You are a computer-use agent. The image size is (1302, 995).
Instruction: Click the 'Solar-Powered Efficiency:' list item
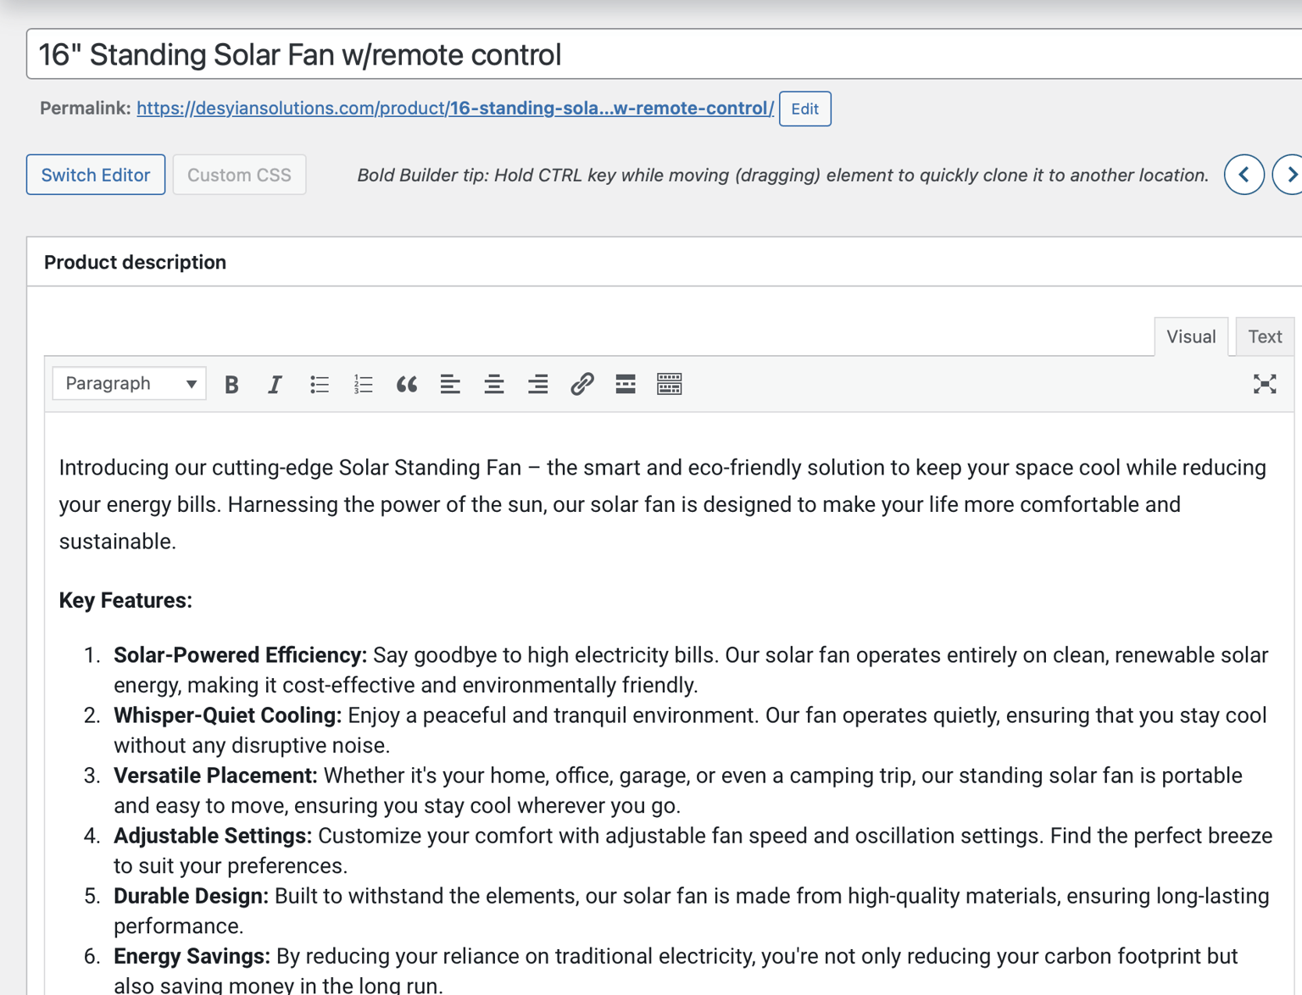coord(691,670)
